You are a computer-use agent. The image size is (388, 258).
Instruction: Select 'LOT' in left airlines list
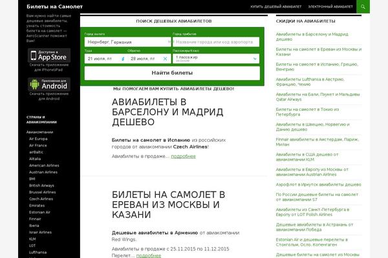[32, 245]
